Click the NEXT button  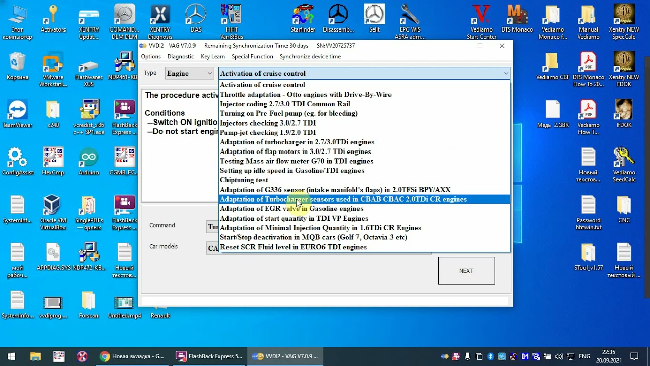coord(466,270)
